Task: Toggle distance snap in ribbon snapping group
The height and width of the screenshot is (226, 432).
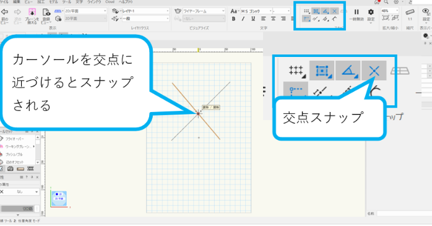Action: tap(316, 19)
